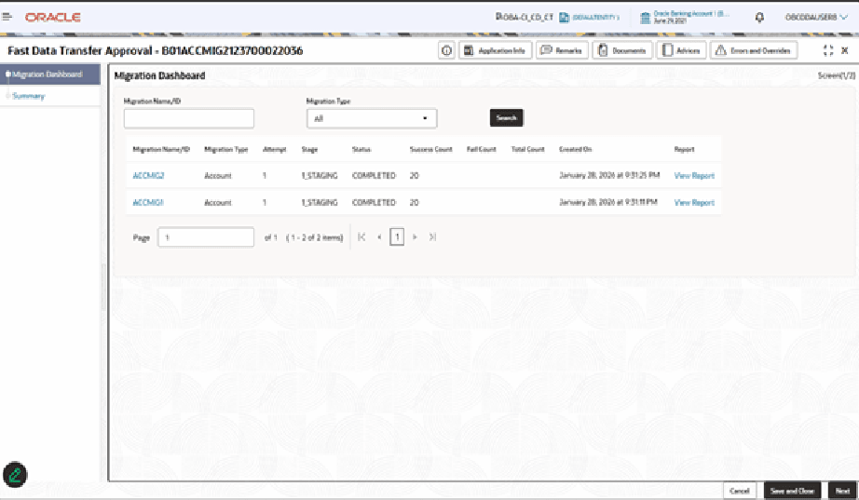The image size is (859, 500).
Task: Click the Oracle logo
Action: tap(52, 18)
